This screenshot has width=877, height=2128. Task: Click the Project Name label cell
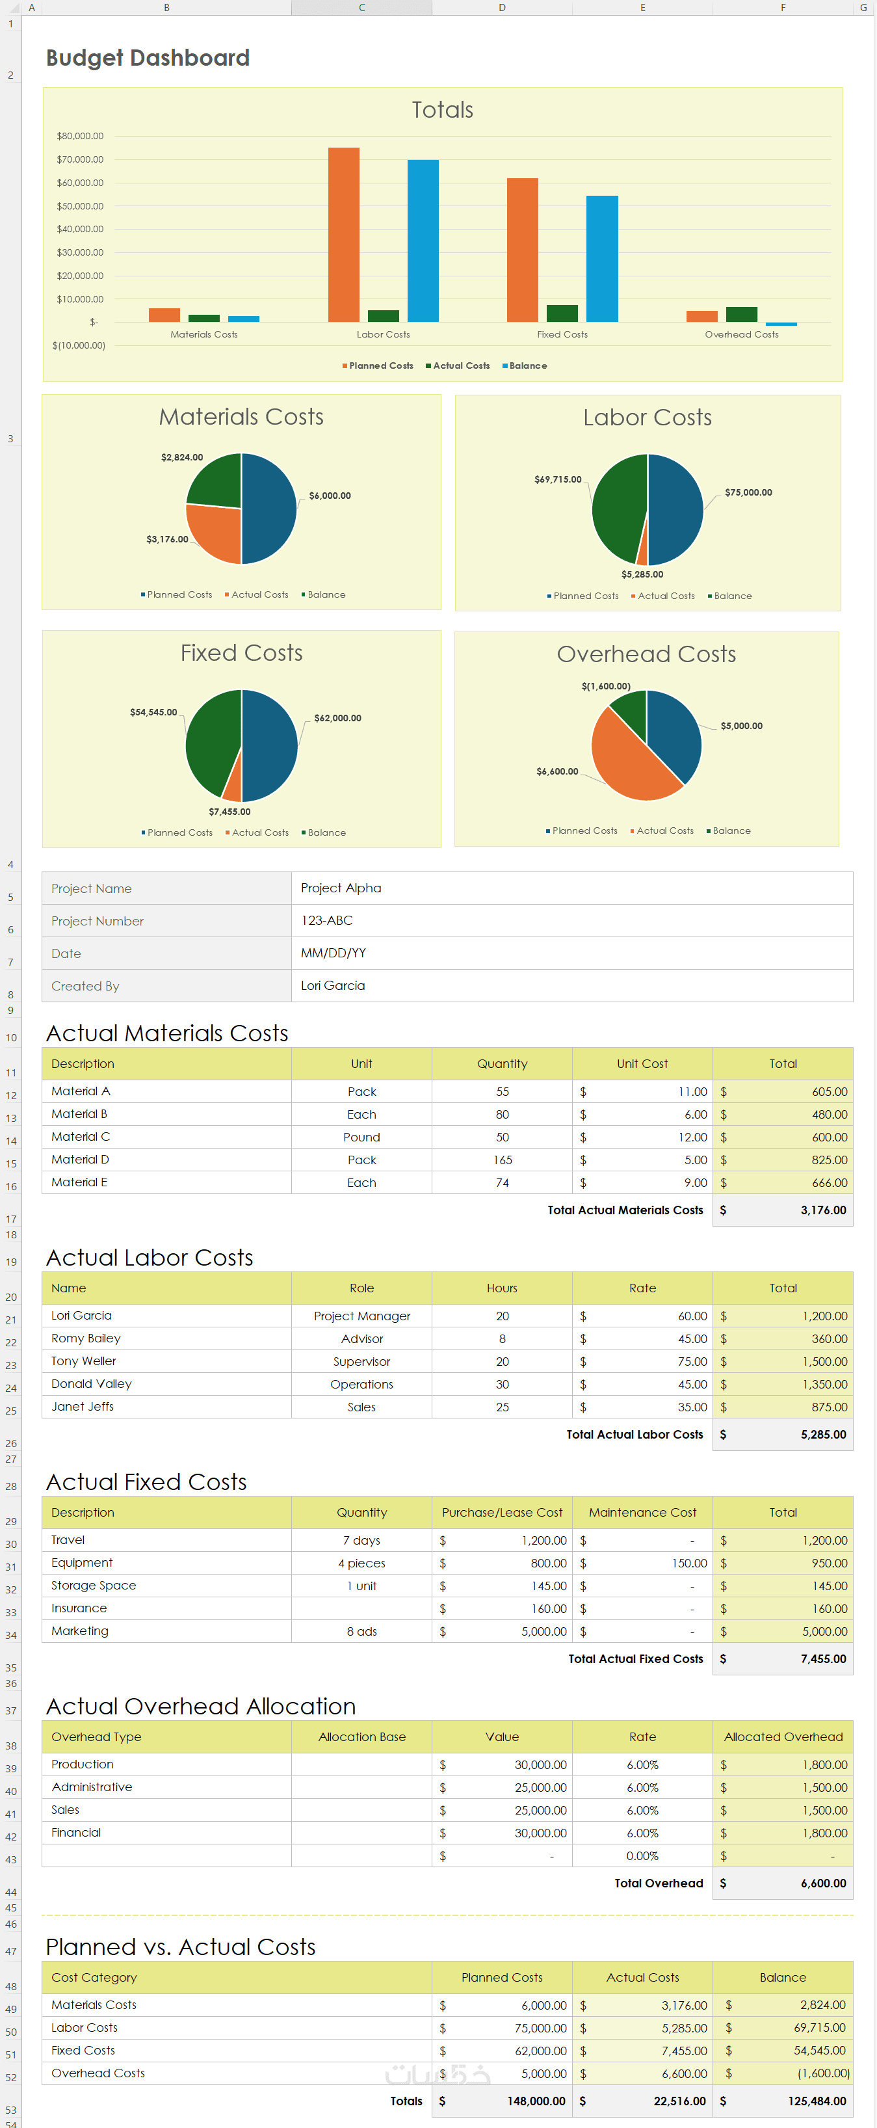[167, 888]
